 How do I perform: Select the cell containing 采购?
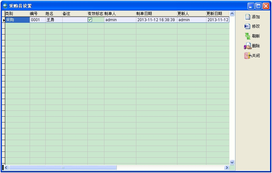17,20
